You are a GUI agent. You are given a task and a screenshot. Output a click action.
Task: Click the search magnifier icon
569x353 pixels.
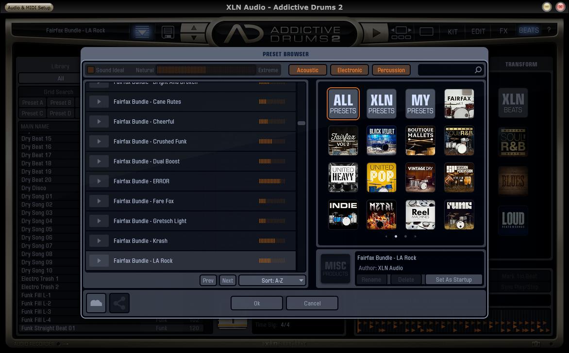[478, 70]
